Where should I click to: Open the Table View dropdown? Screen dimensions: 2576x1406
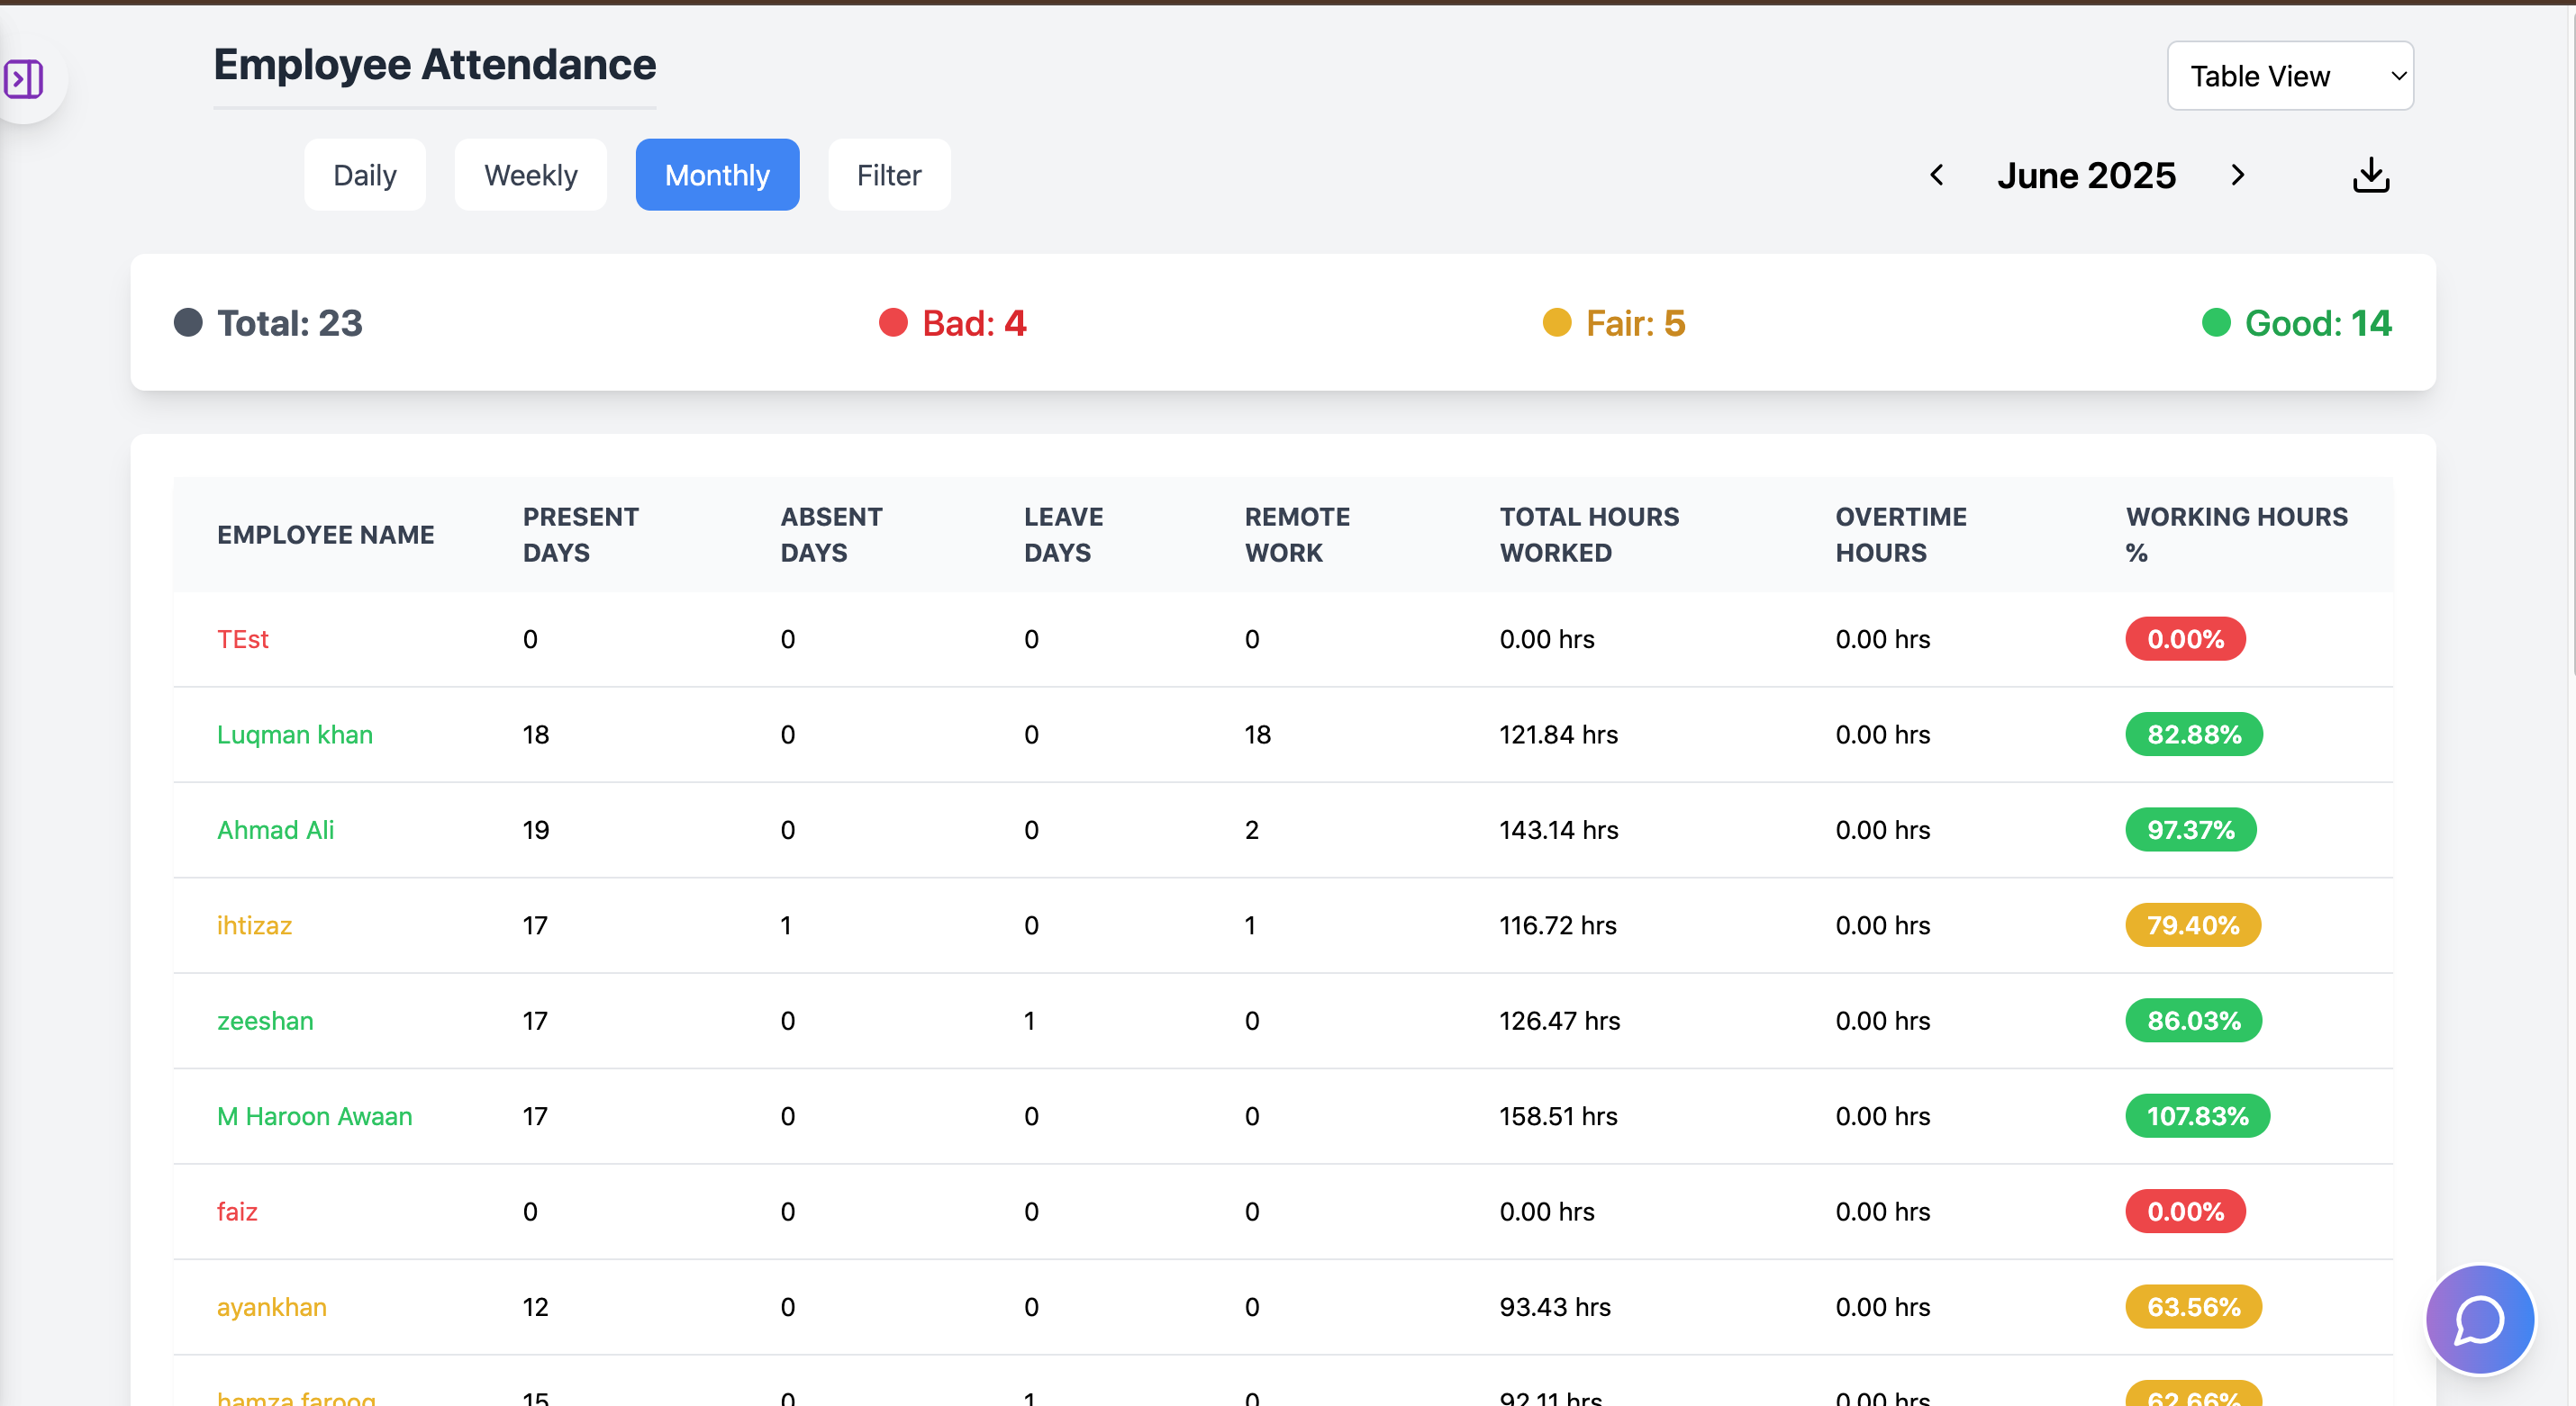click(2290, 76)
